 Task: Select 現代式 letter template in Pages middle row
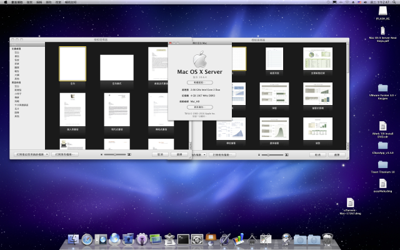tap(117, 110)
